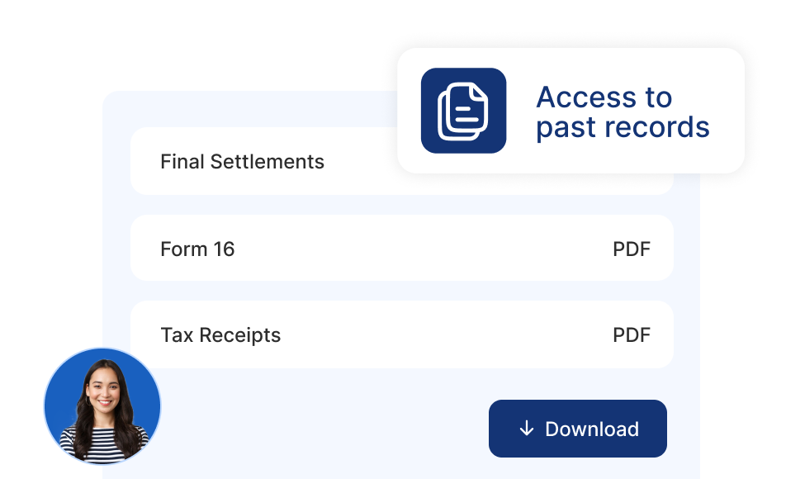Open the Form 16 document row
The image size is (786, 479).
point(402,248)
